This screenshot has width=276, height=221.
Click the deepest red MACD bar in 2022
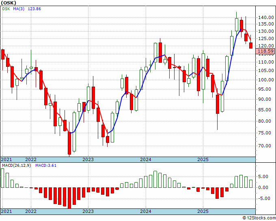(x=69, y=198)
